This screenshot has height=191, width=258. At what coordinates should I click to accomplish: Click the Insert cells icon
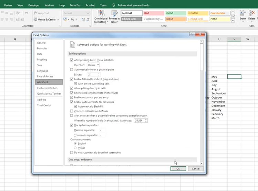click(x=243, y=13)
